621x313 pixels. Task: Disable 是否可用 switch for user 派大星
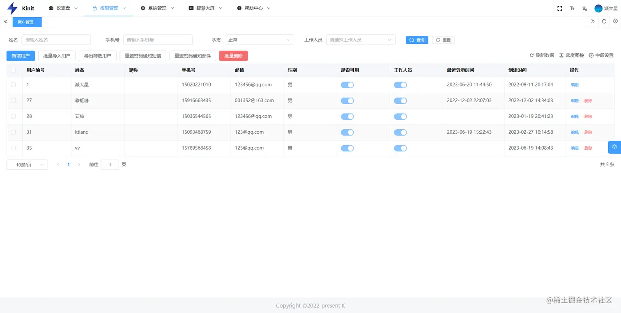coord(347,85)
